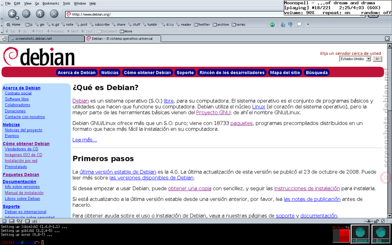Open the Bookmarks menu
The image size is (392, 245).
click(x=51, y=3)
